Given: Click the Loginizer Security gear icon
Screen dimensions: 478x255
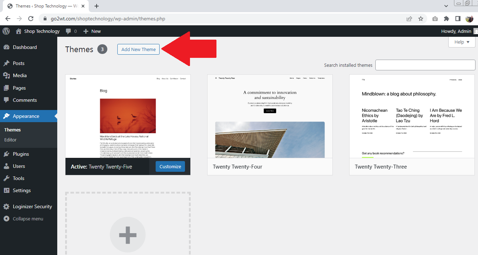Looking at the screenshot, I should pyautogui.click(x=6, y=206).
